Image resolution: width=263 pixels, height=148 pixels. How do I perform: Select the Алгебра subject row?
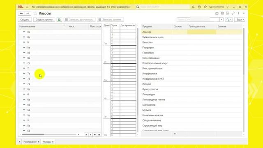click(192, 32)
